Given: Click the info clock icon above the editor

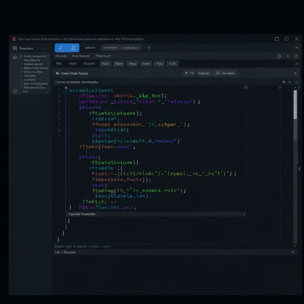Looking at the screenshot, I should [x=279, y=56].
